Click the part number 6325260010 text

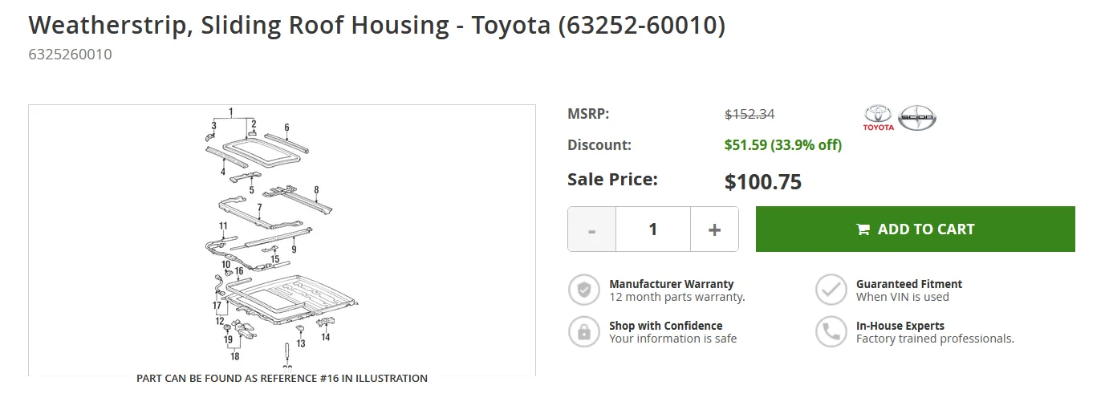[70, 55]
